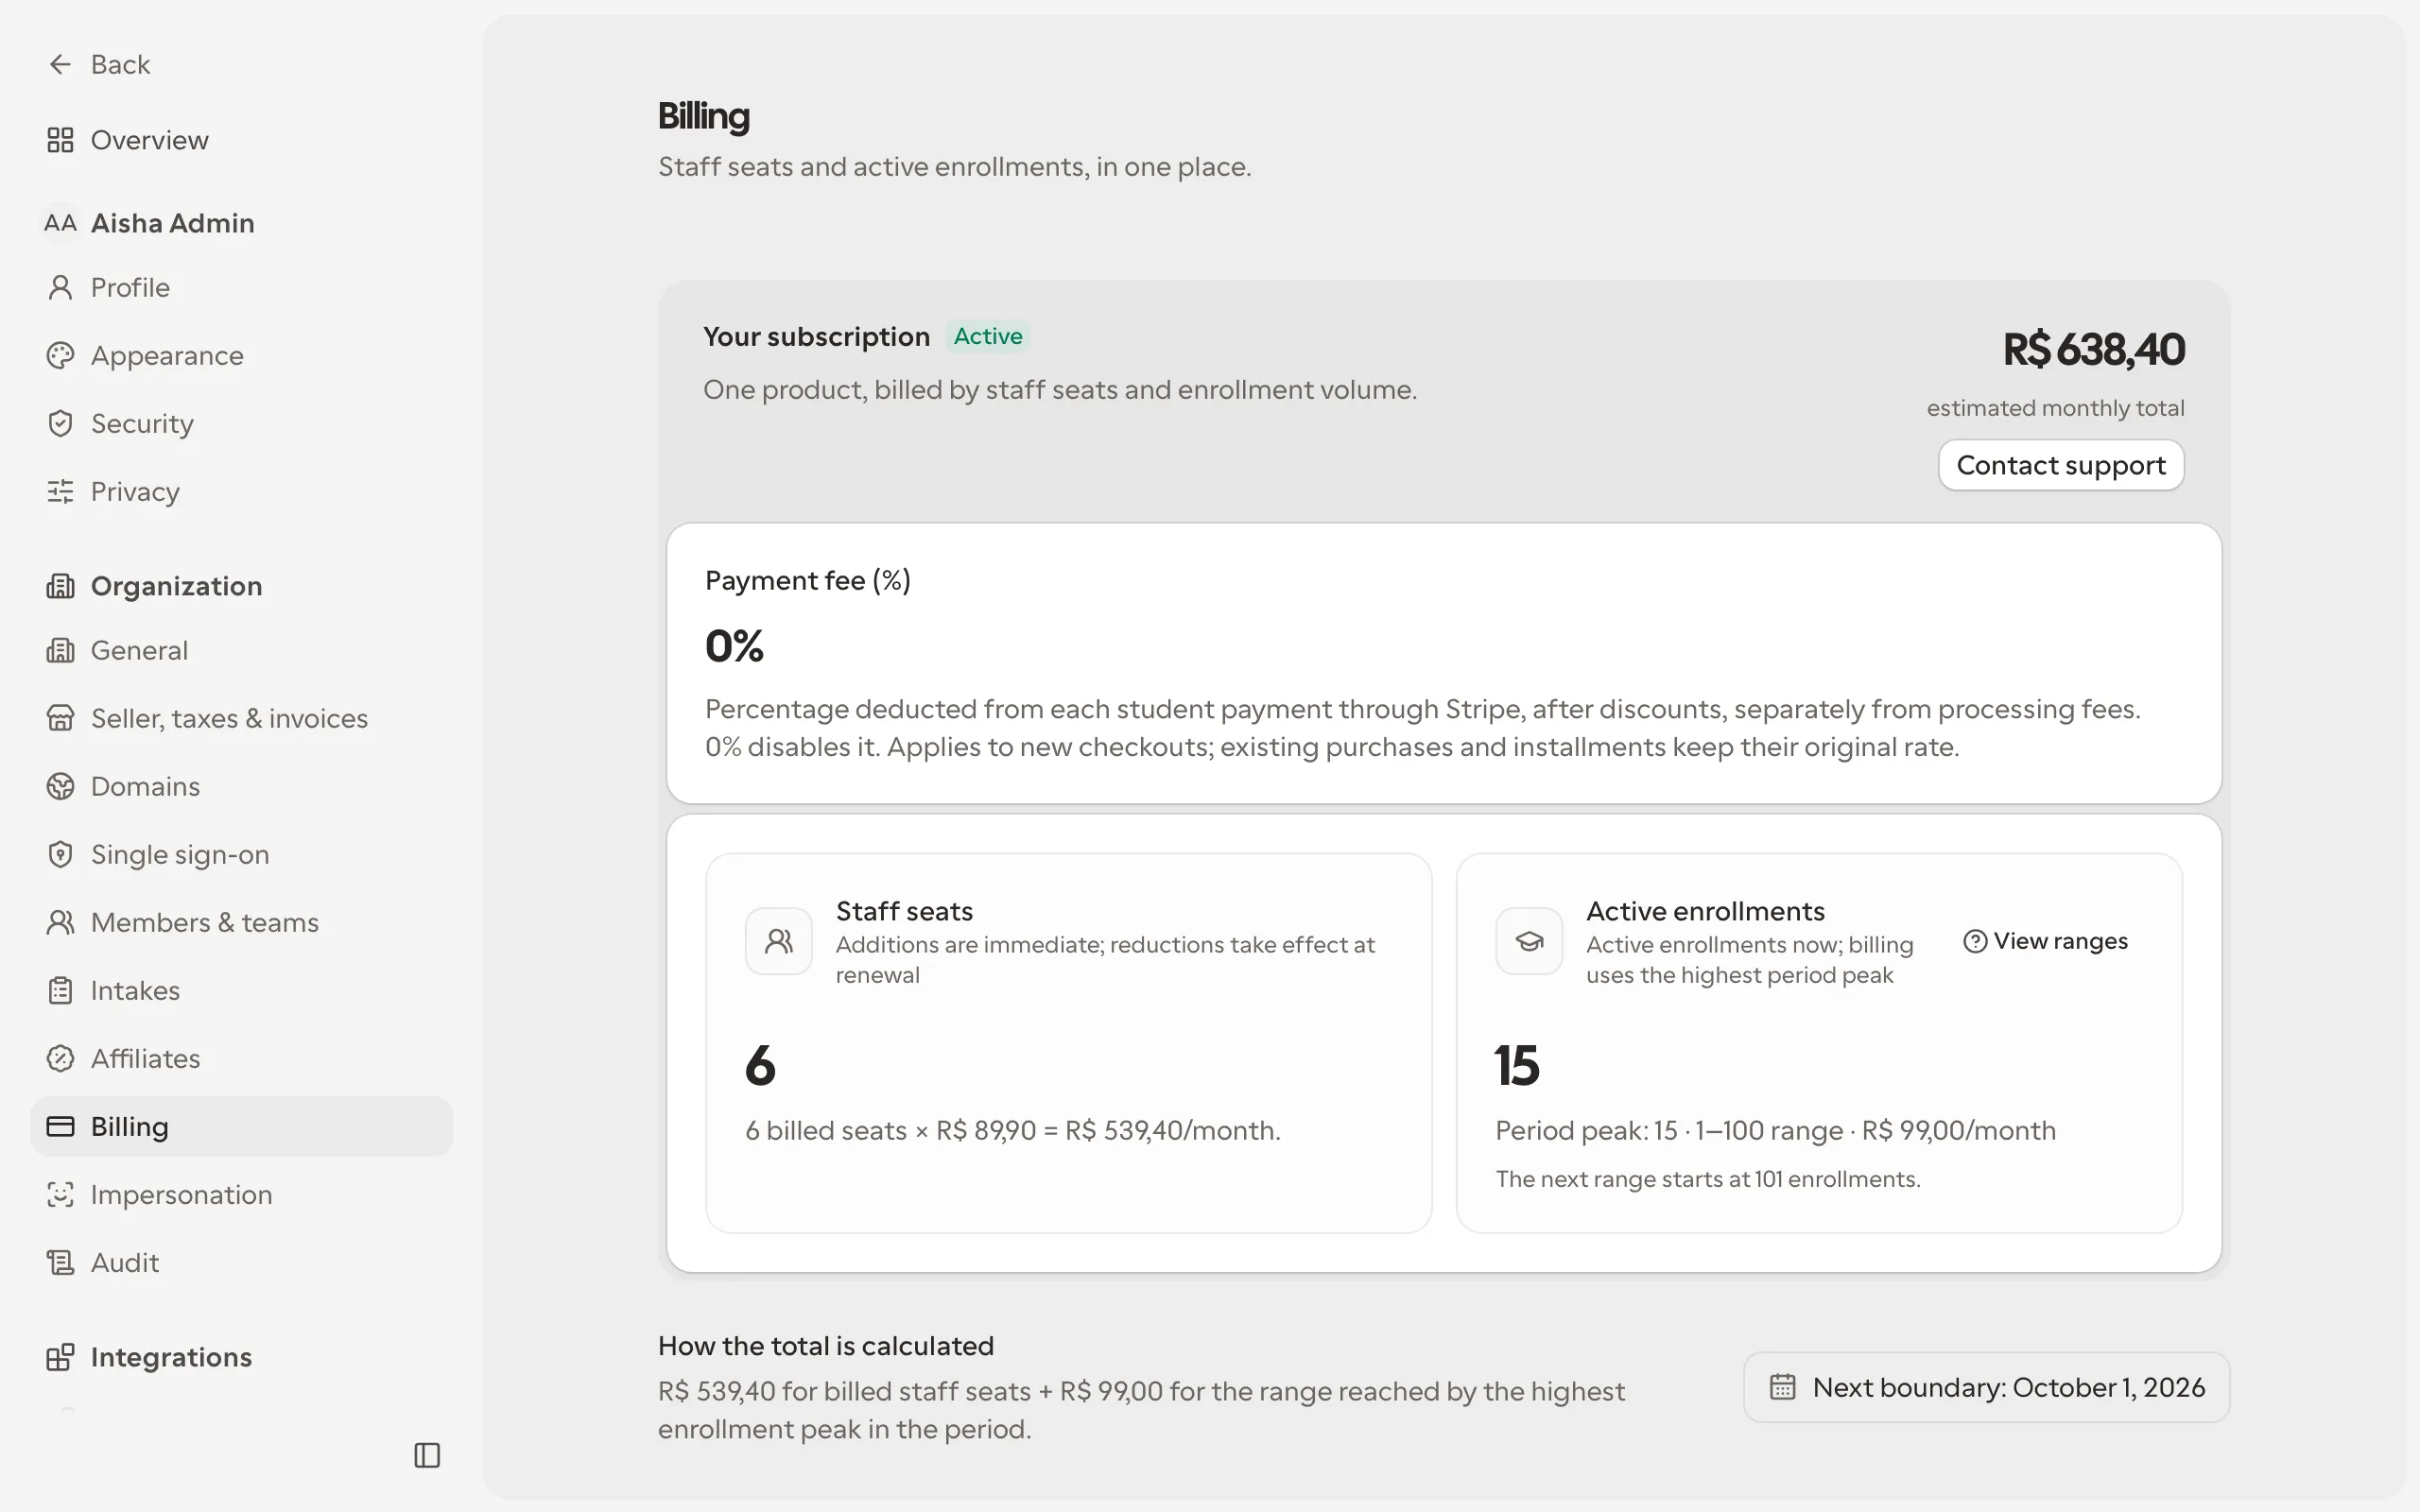
Task: Click the Contact support button
Action: pyautogui.click(x=2061, y=465)
